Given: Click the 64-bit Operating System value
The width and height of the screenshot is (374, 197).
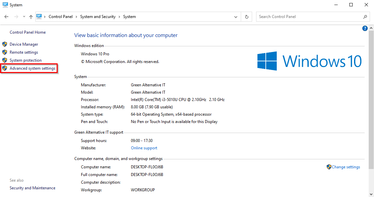Looking at the screenshot, I should [171, 114].
